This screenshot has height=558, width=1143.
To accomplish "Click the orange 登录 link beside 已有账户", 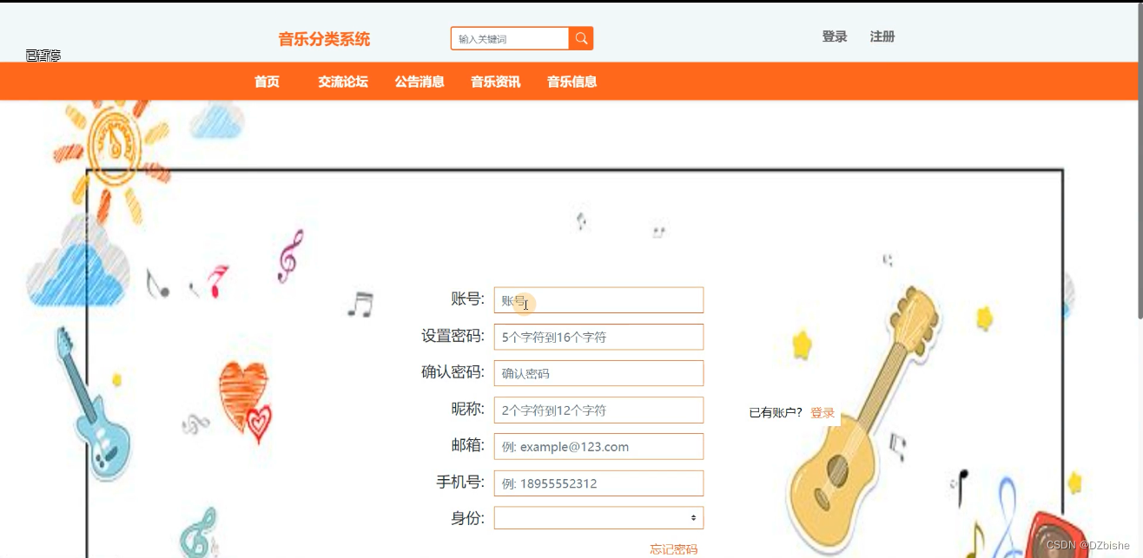I will click(x=823, y=413).
